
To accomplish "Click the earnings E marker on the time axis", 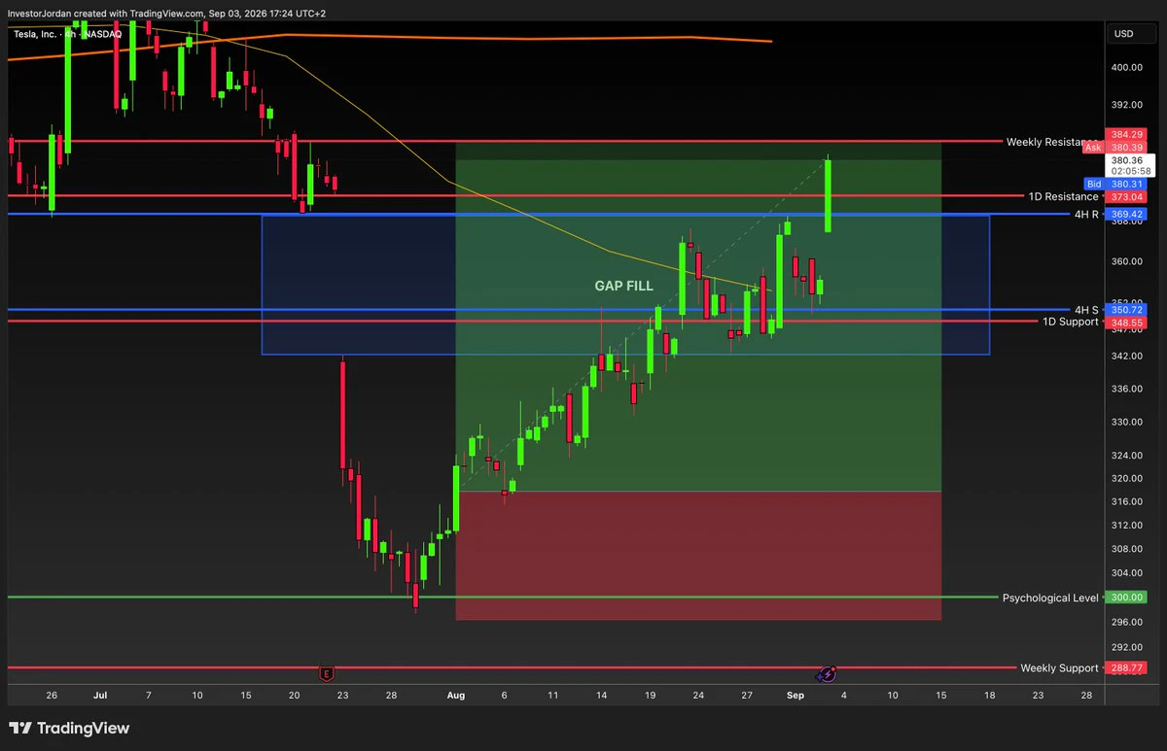I will (x=326, y=672).
